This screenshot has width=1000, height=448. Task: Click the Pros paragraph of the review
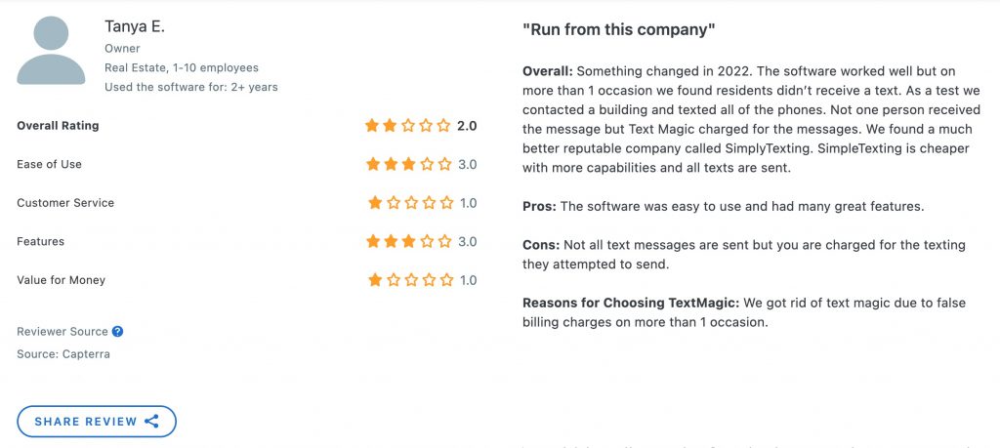(724, 207)
